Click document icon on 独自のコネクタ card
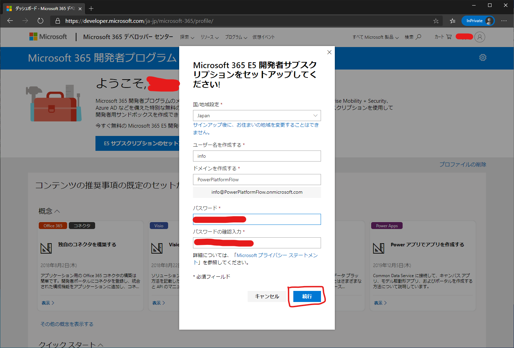 point(46,248)
